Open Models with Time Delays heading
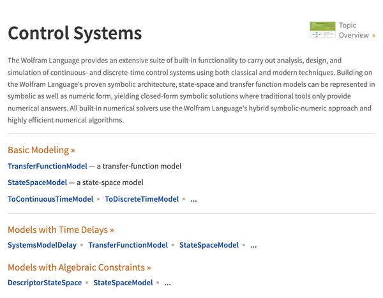Viewport: 383px width, 298px height. (x=61, y=230)
